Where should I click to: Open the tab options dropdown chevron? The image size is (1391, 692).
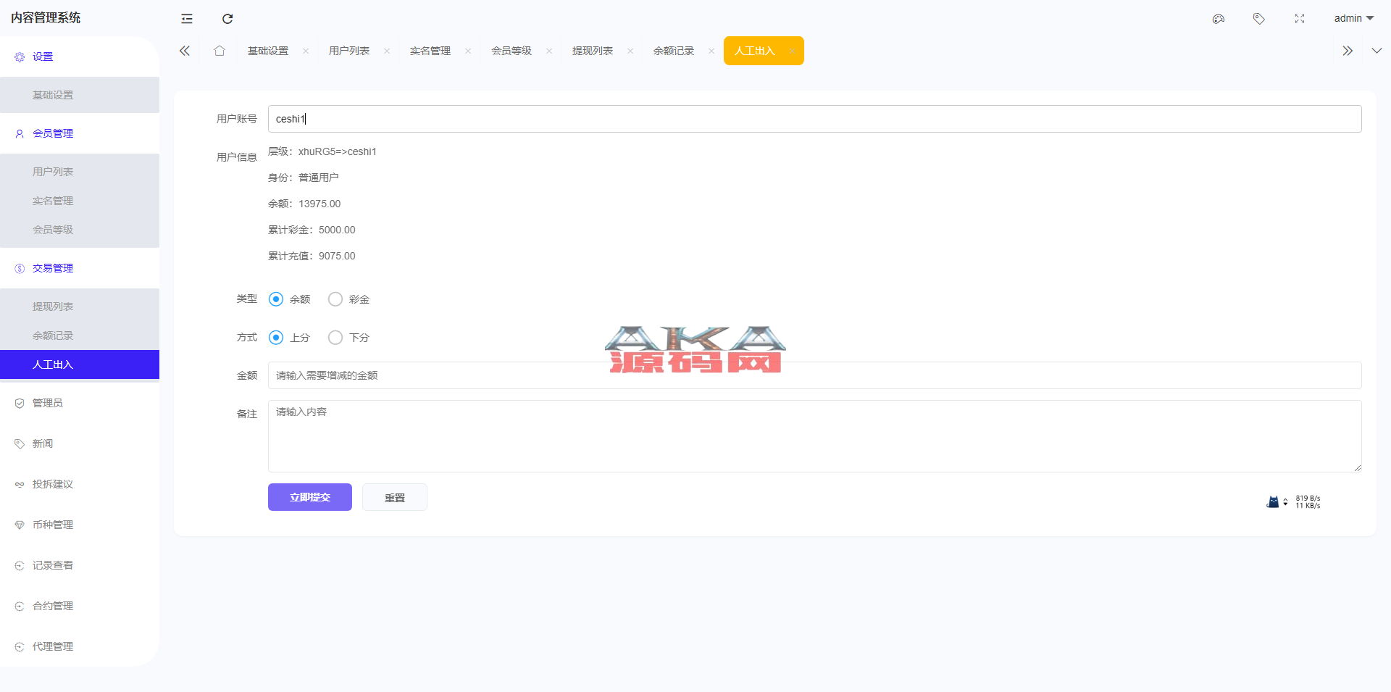pyautogui.click(x=1377, y=51)
